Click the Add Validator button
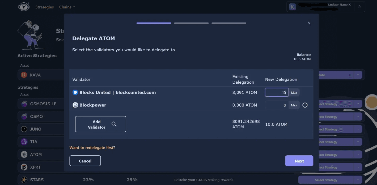 click(x=100, y=124)
